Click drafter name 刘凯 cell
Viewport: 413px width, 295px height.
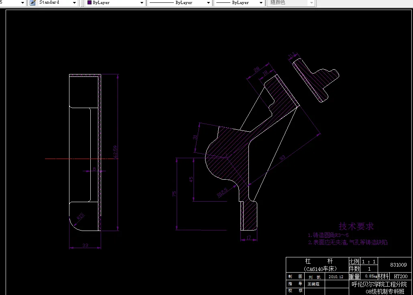(x=315, y=277)
